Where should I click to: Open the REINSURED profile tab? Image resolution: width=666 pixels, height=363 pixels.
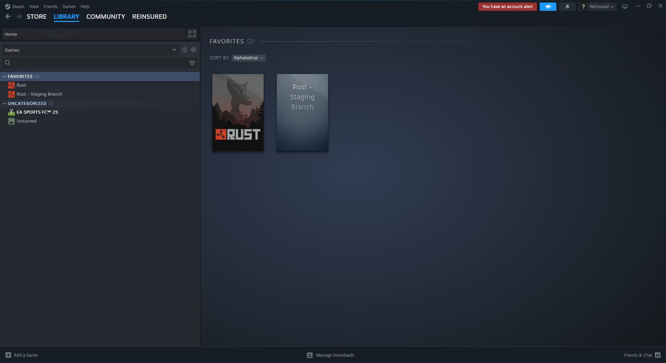(x=149, y=17)
